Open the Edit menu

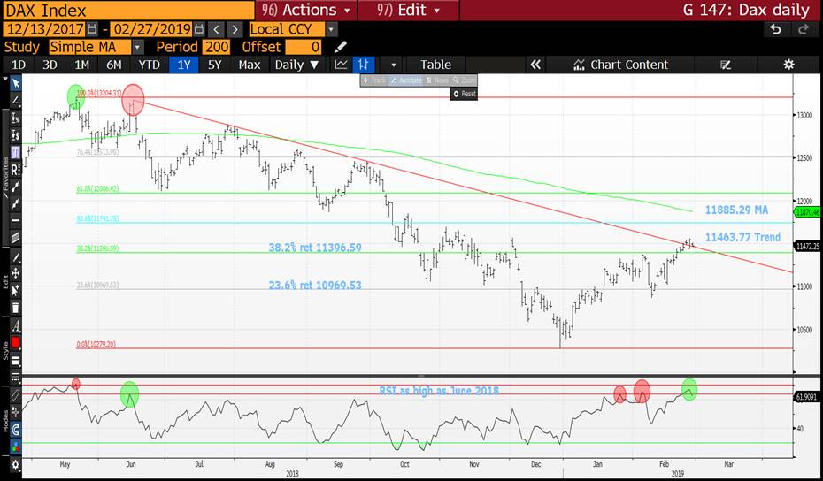pos(407,10)
